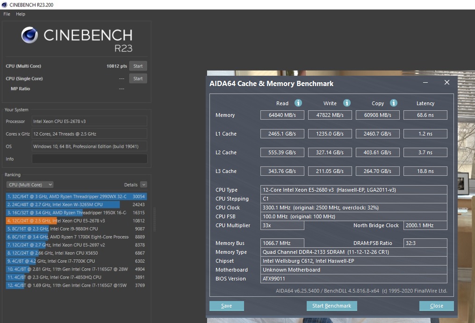Click L3 Cache Latency value 18.8 ns
The height and width of the screenshot is (323, 475).
[x=425, y=171]
